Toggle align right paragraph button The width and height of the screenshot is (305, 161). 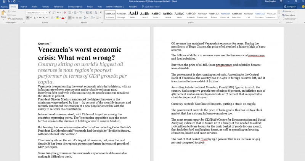[77, 18]
